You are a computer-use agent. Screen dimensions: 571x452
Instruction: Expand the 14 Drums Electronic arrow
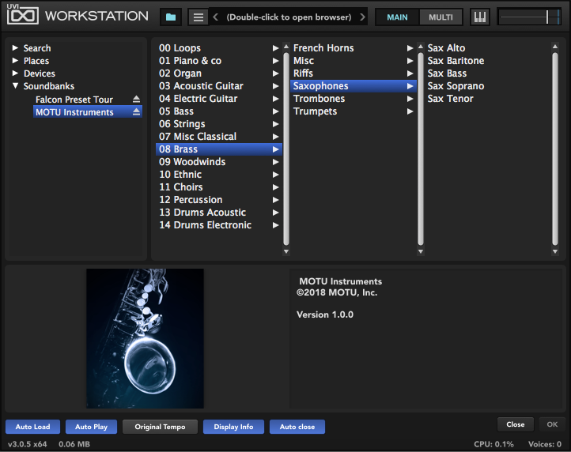pos(276,225)
